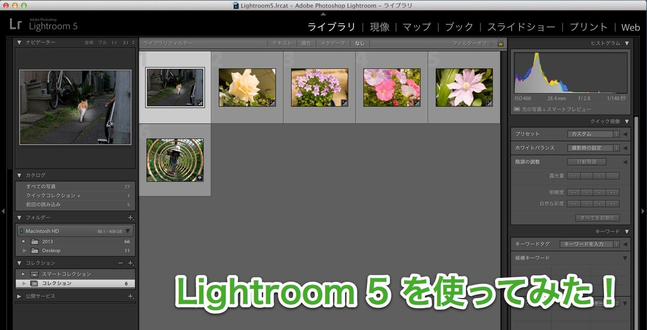The image size is (647, 330).
Task: Open the フィルターオフ filter preset dropdown
Action: click(x=473, y=43)
